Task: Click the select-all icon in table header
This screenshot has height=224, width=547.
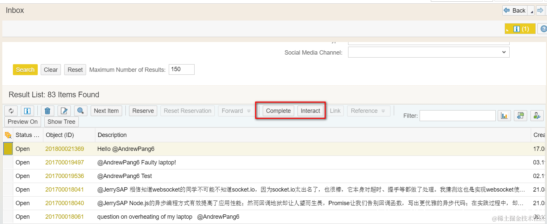Action: (8, 135)
